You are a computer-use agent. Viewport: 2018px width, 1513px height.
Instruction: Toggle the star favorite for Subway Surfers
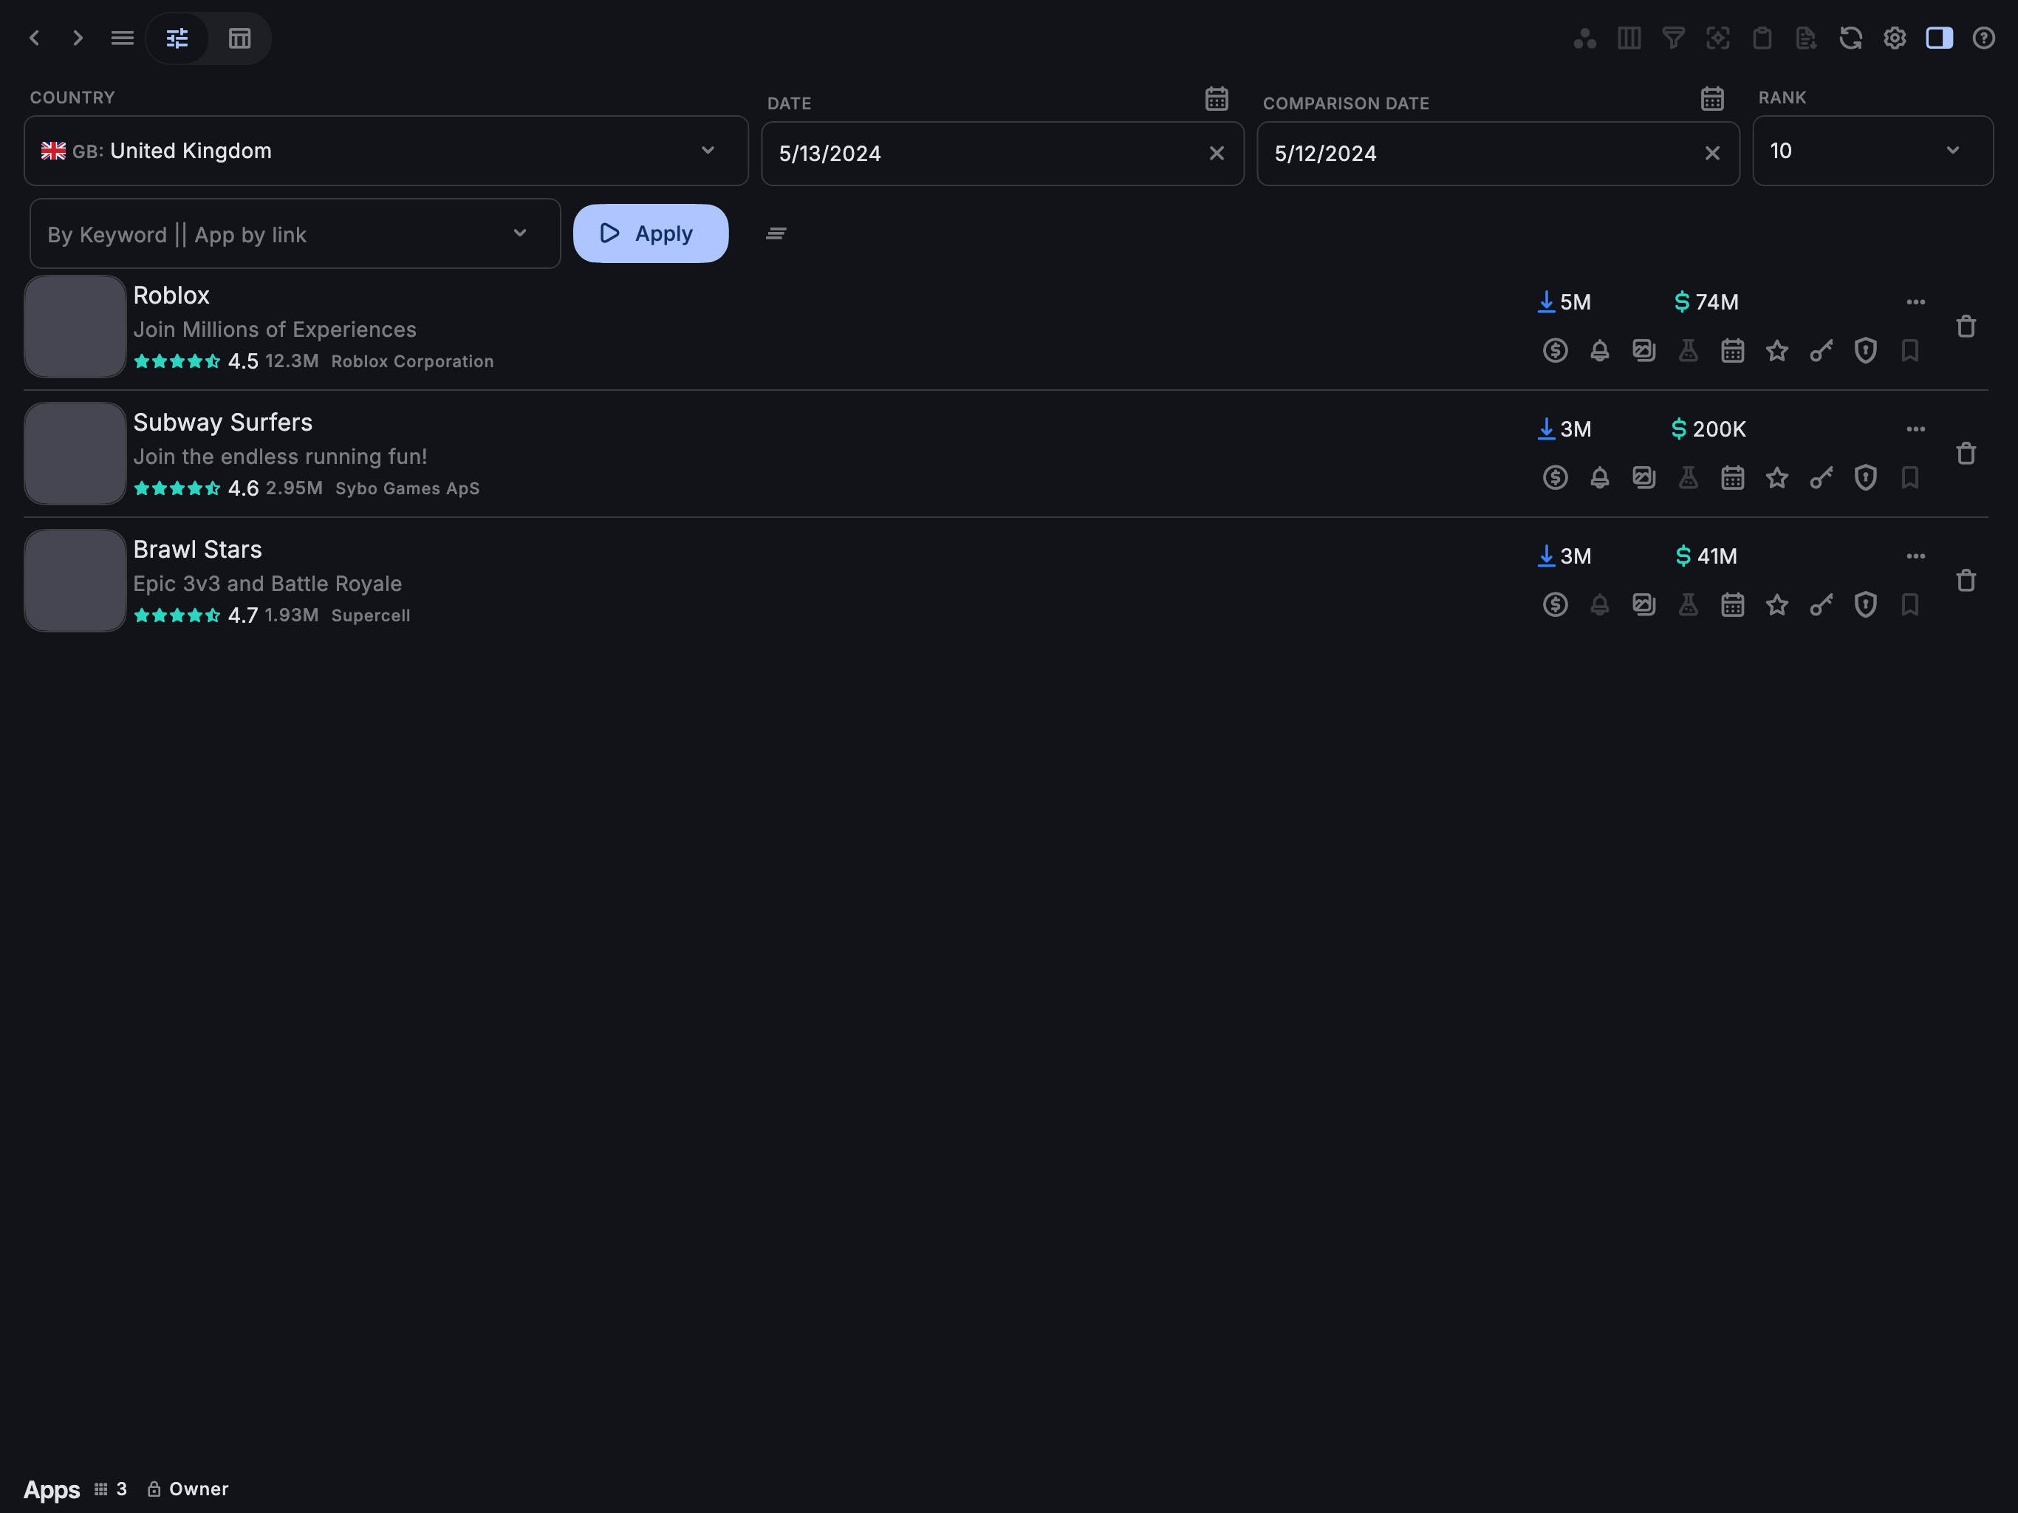click(x=1777, y=477)
